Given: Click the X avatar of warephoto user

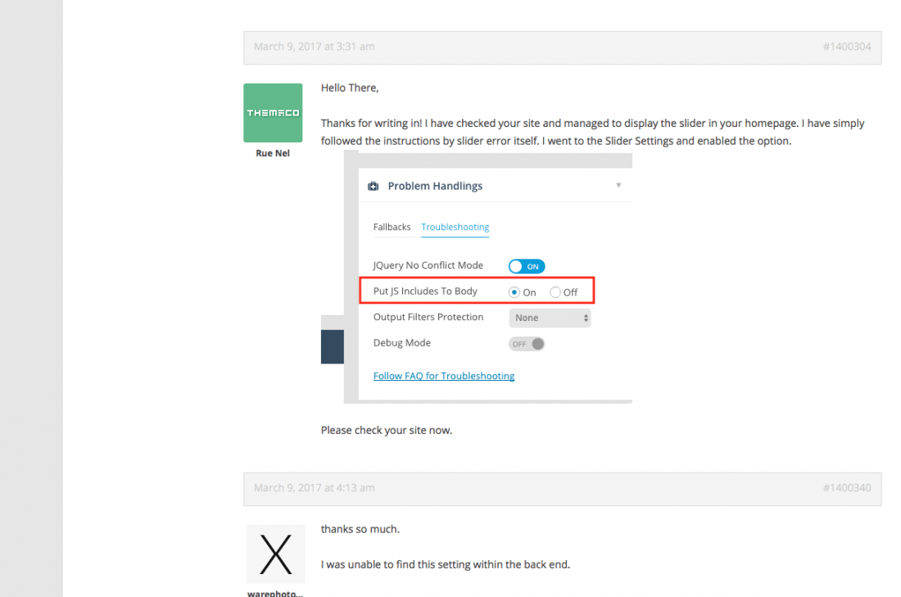Looking at the screenshot, I should click(x=275, y=554).
